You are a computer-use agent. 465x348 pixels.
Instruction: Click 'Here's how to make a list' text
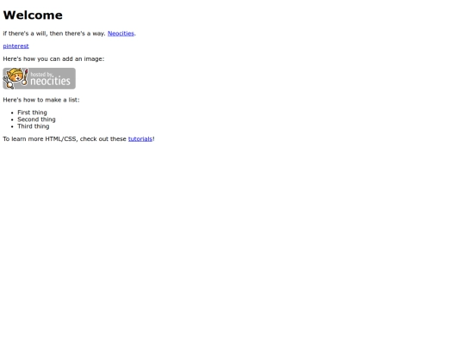click(41, 100)
